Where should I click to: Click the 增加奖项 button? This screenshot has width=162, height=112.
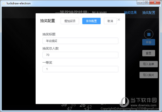(x=70, y=21)
